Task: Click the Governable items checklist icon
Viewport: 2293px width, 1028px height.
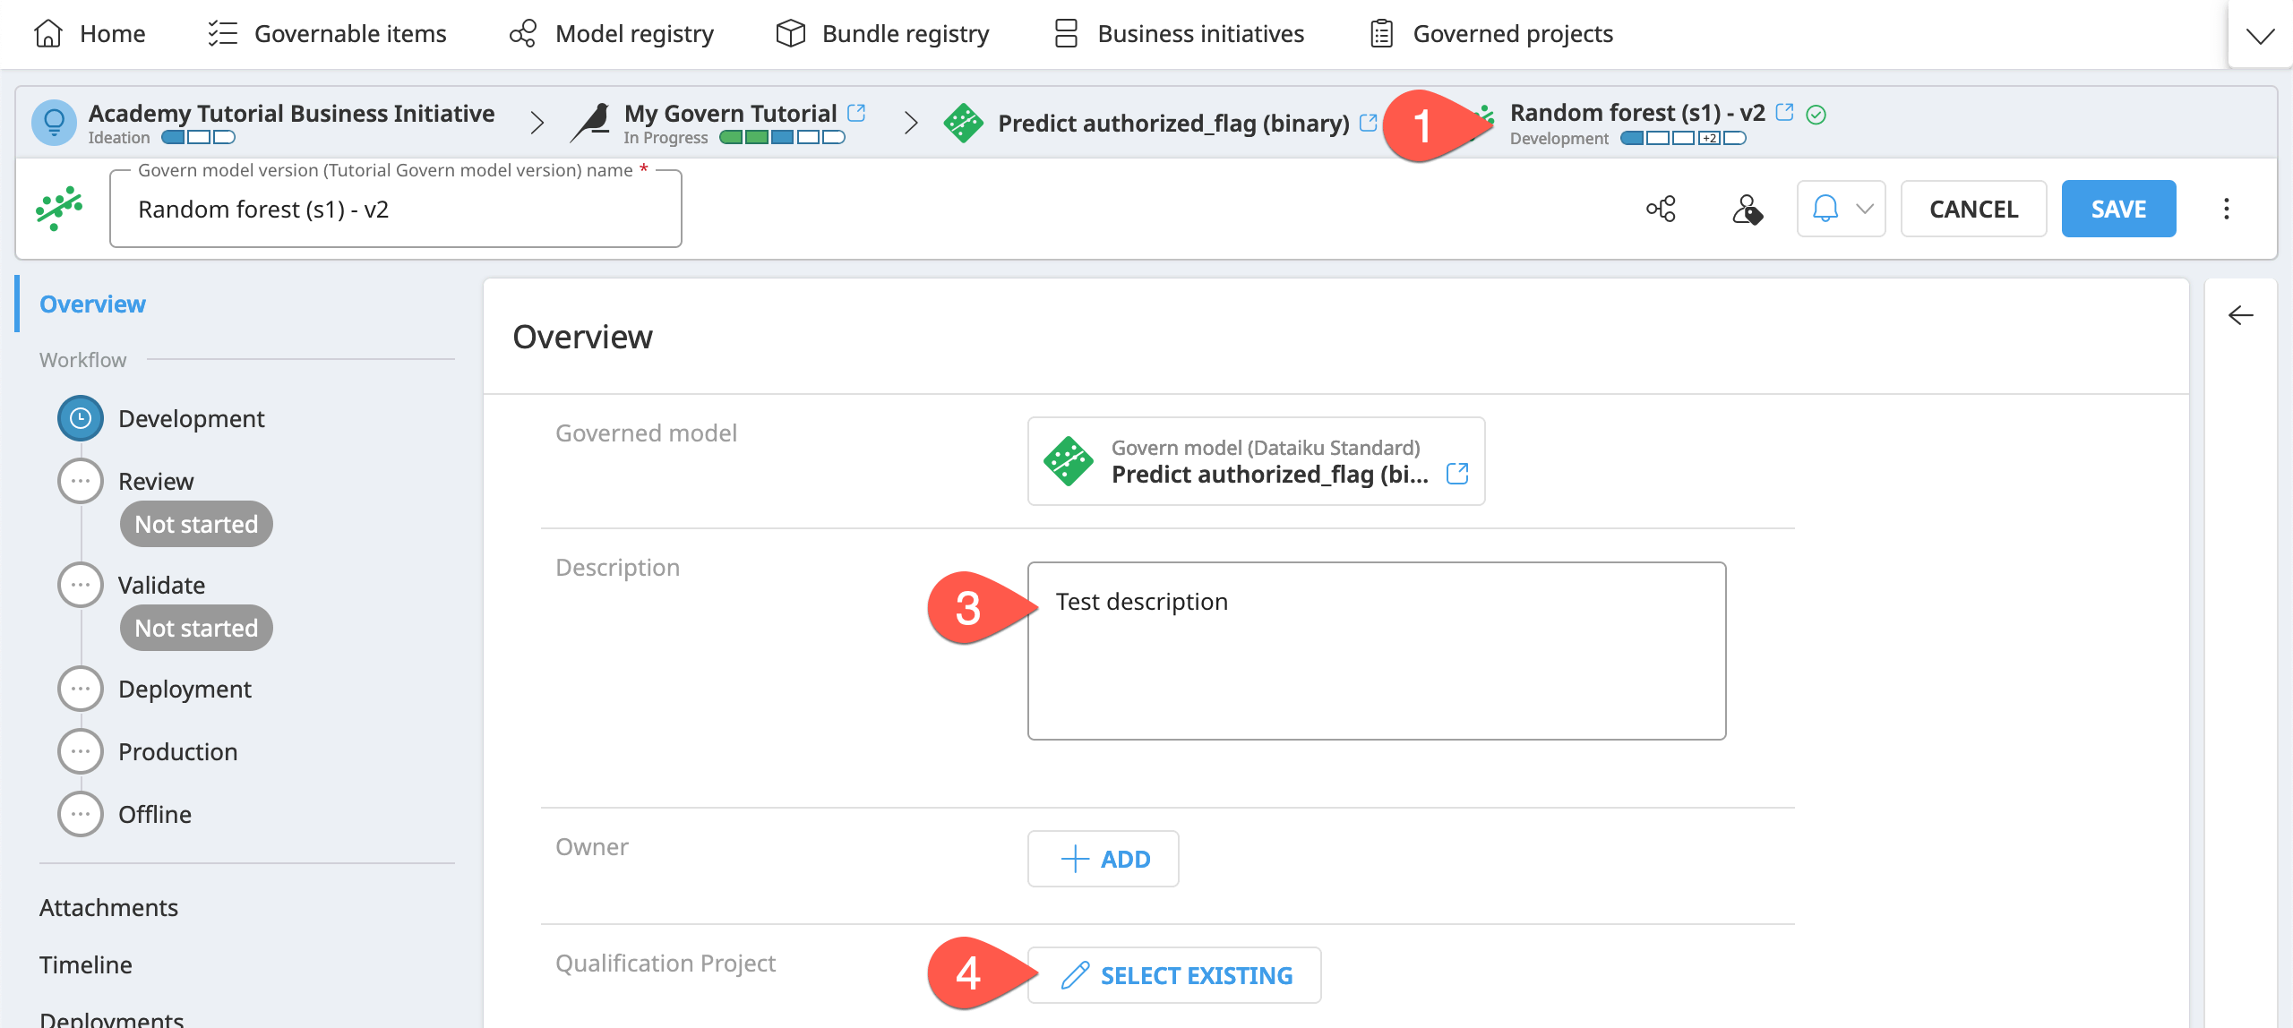Action: pyautogui.click(x=222, y=34)
